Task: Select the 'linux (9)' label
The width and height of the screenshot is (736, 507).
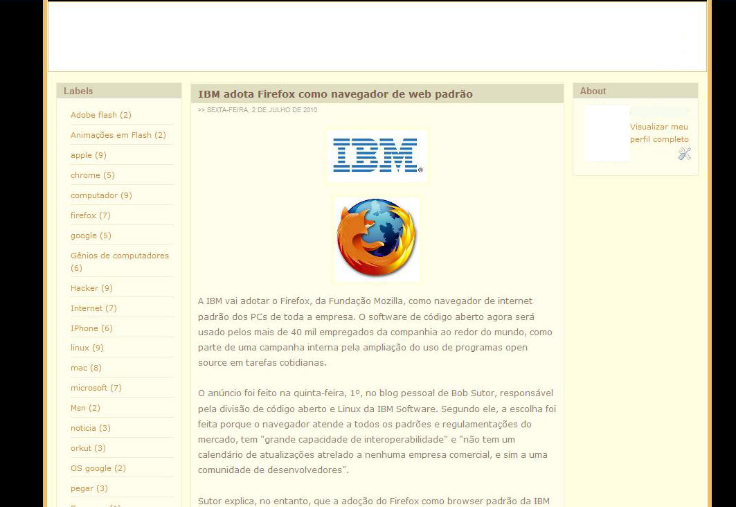Action: pos(87,348)
